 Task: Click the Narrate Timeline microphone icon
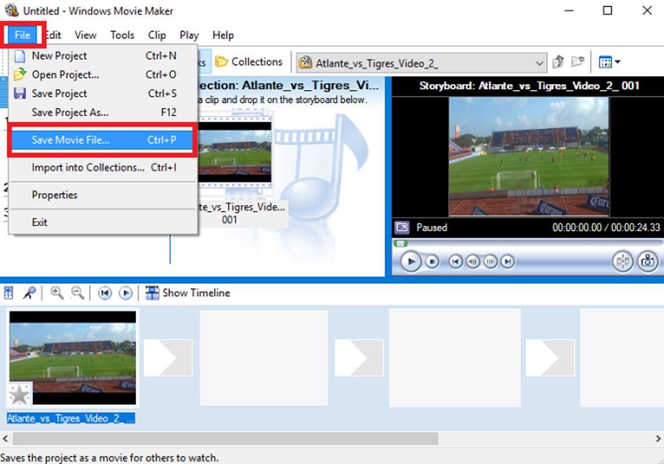tap(29, 293)
